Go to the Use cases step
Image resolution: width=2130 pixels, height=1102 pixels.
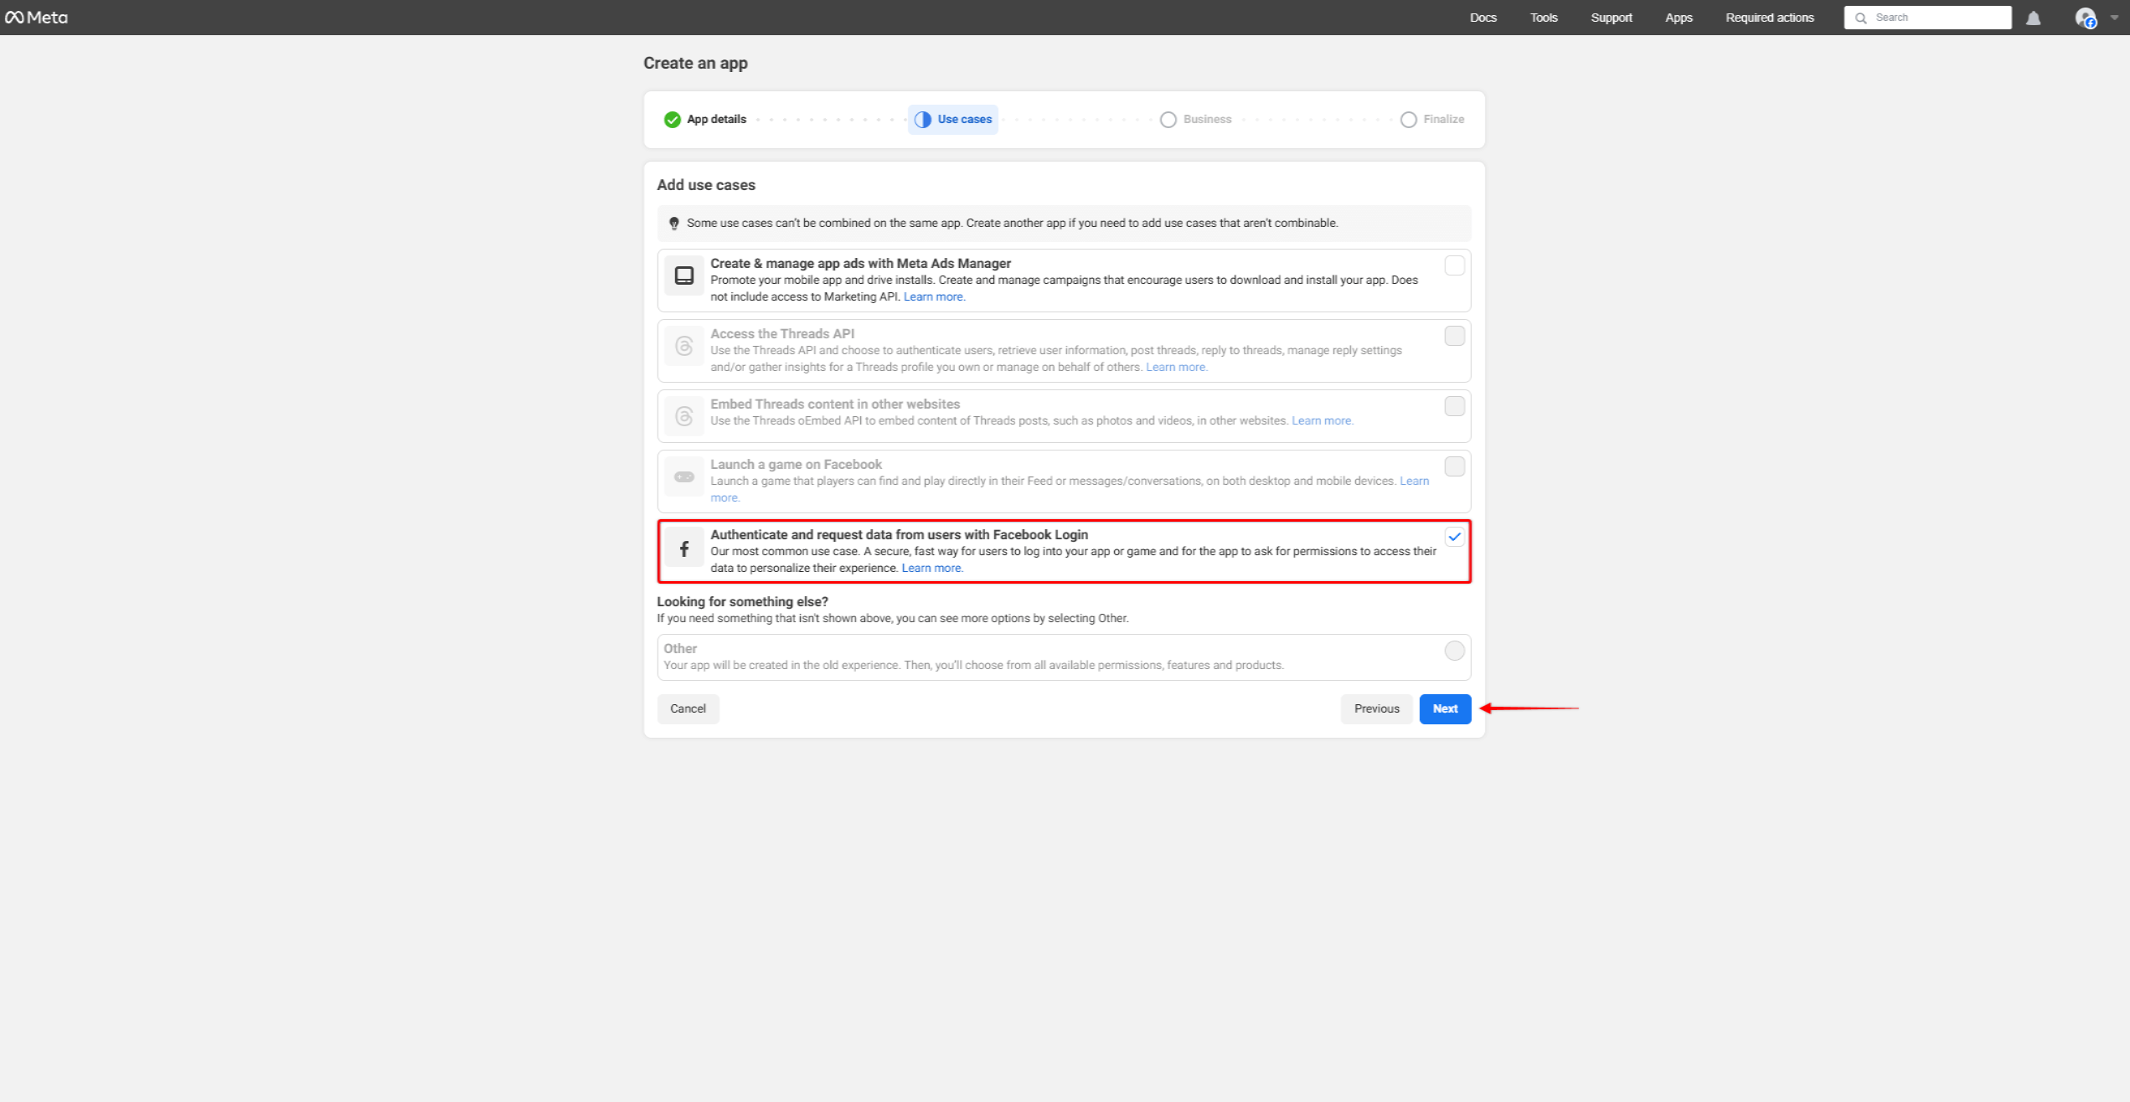pos(953,120)
